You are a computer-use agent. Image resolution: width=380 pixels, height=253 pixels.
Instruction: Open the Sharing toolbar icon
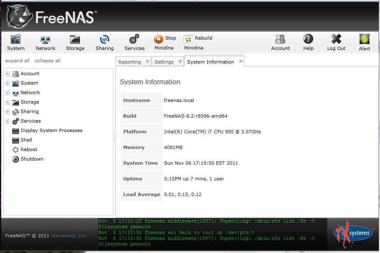(x=104, y=43)
